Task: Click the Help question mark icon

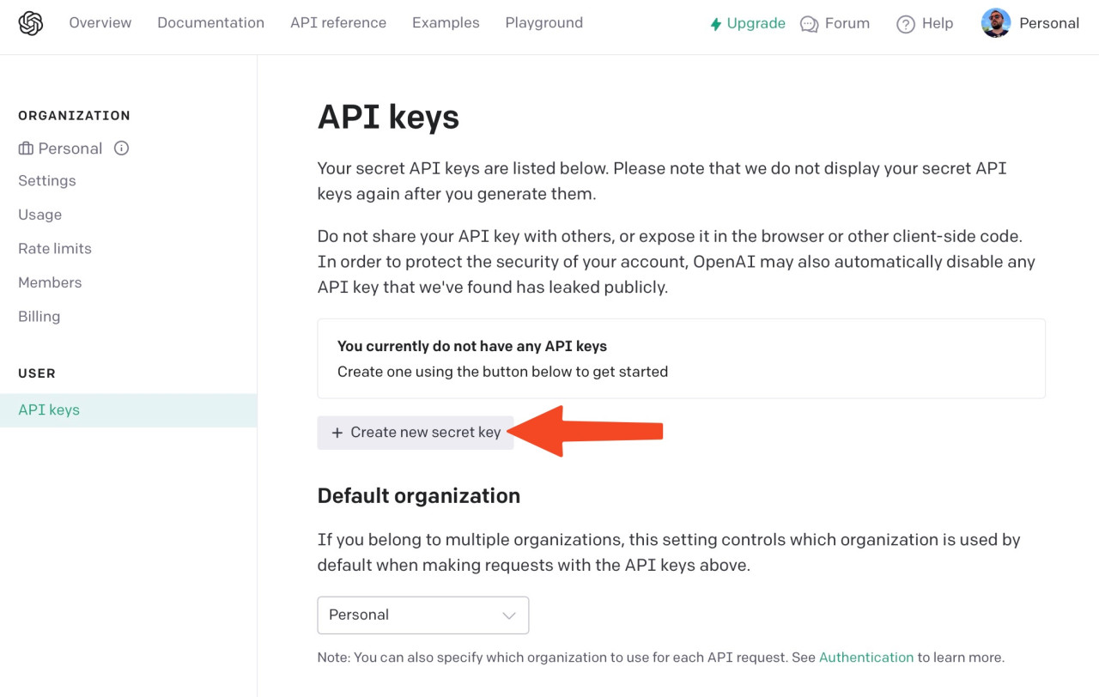Action: tap(906, 24)
